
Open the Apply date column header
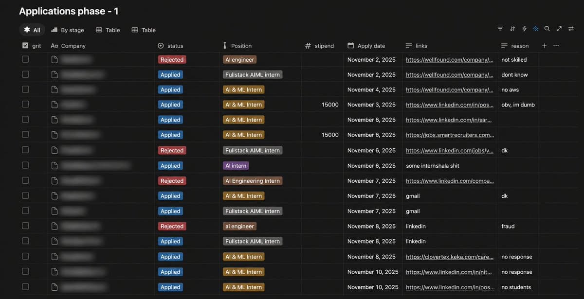(366, 46)
